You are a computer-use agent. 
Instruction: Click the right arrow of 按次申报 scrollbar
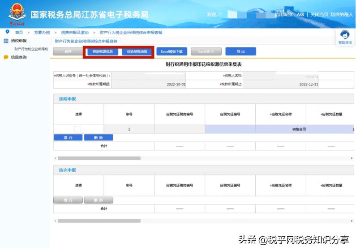coord(352,221)
